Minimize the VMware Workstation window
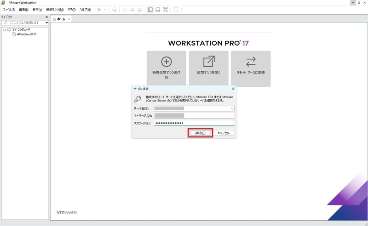Image resolution: width=368 pixels, height=226 pixels. 353,3
